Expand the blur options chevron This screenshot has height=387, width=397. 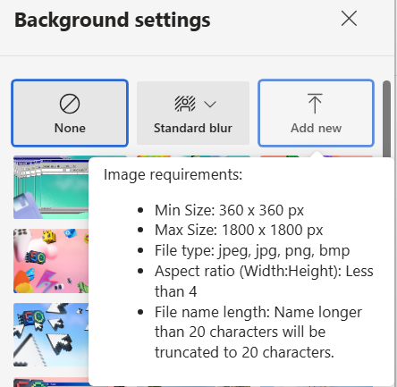210,105
